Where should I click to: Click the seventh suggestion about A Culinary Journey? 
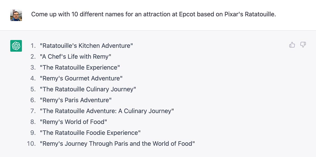(107, 111)
